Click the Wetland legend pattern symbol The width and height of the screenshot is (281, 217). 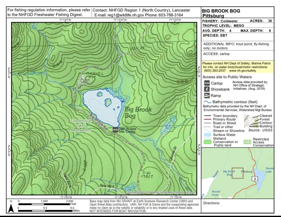click(x=208, y=139)
